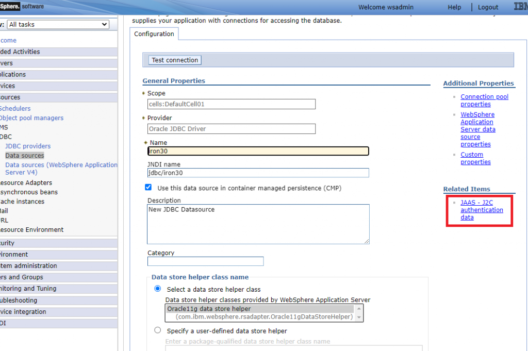
Task: Click the helper class list down arrow
Action: tap(359, 317)
